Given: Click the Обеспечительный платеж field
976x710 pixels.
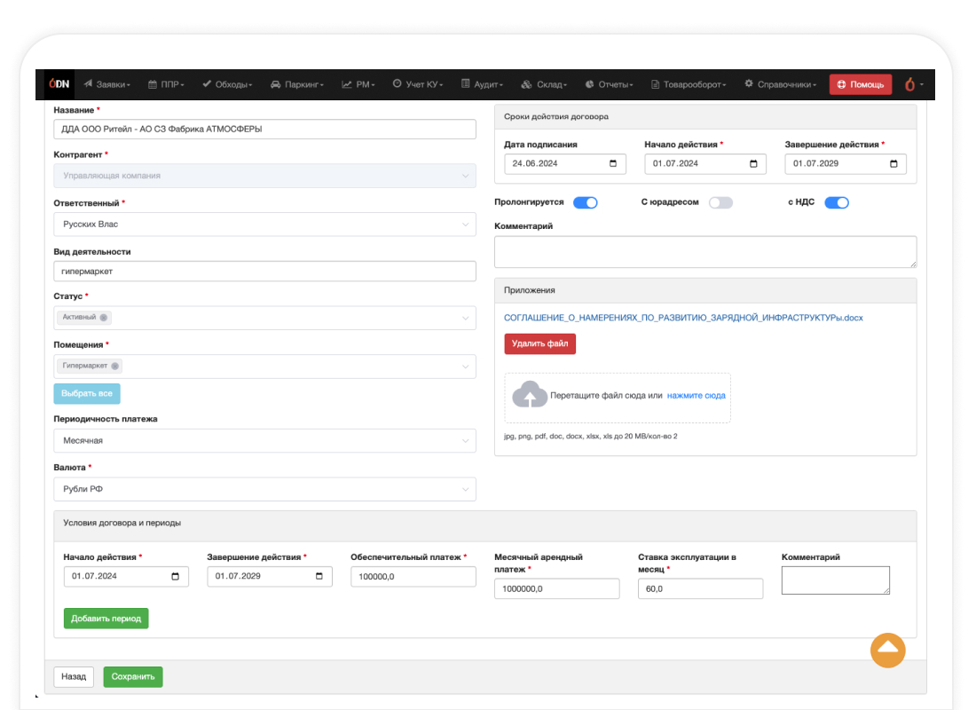Looking at the screenshot, I should coord(413,577).
